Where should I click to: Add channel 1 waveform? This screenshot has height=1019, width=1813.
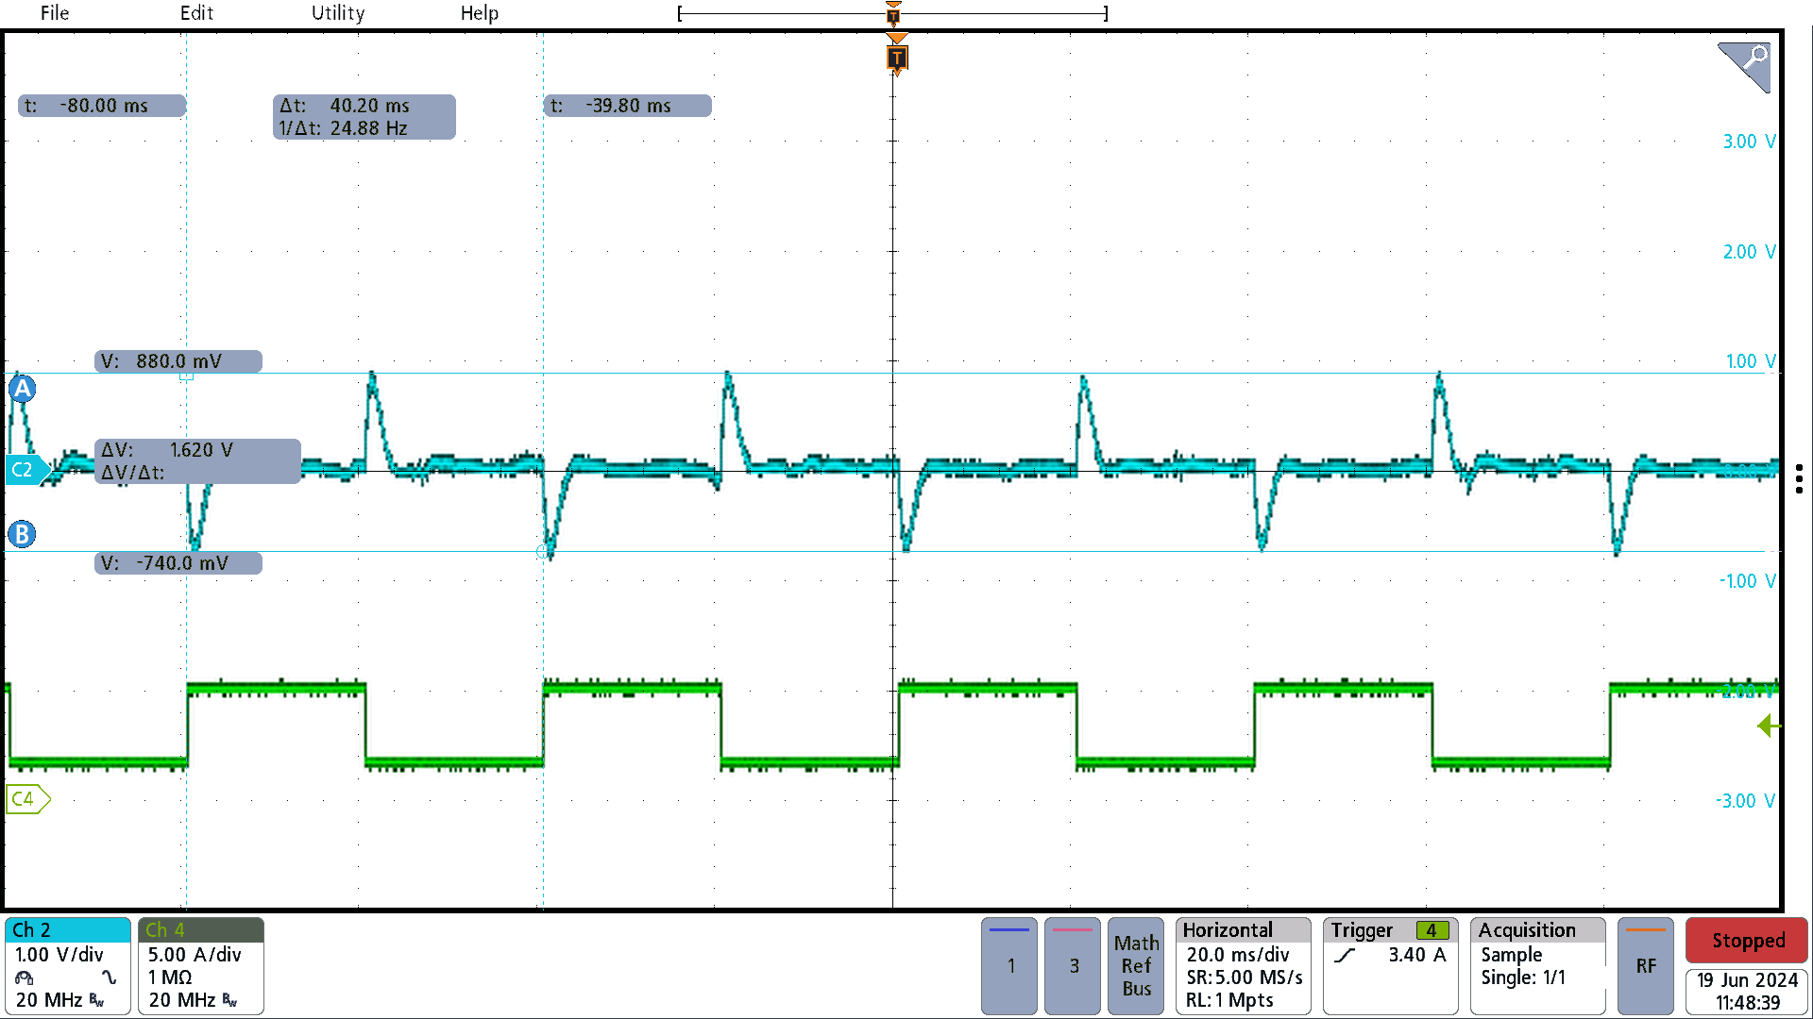(x=1009, y=965)
